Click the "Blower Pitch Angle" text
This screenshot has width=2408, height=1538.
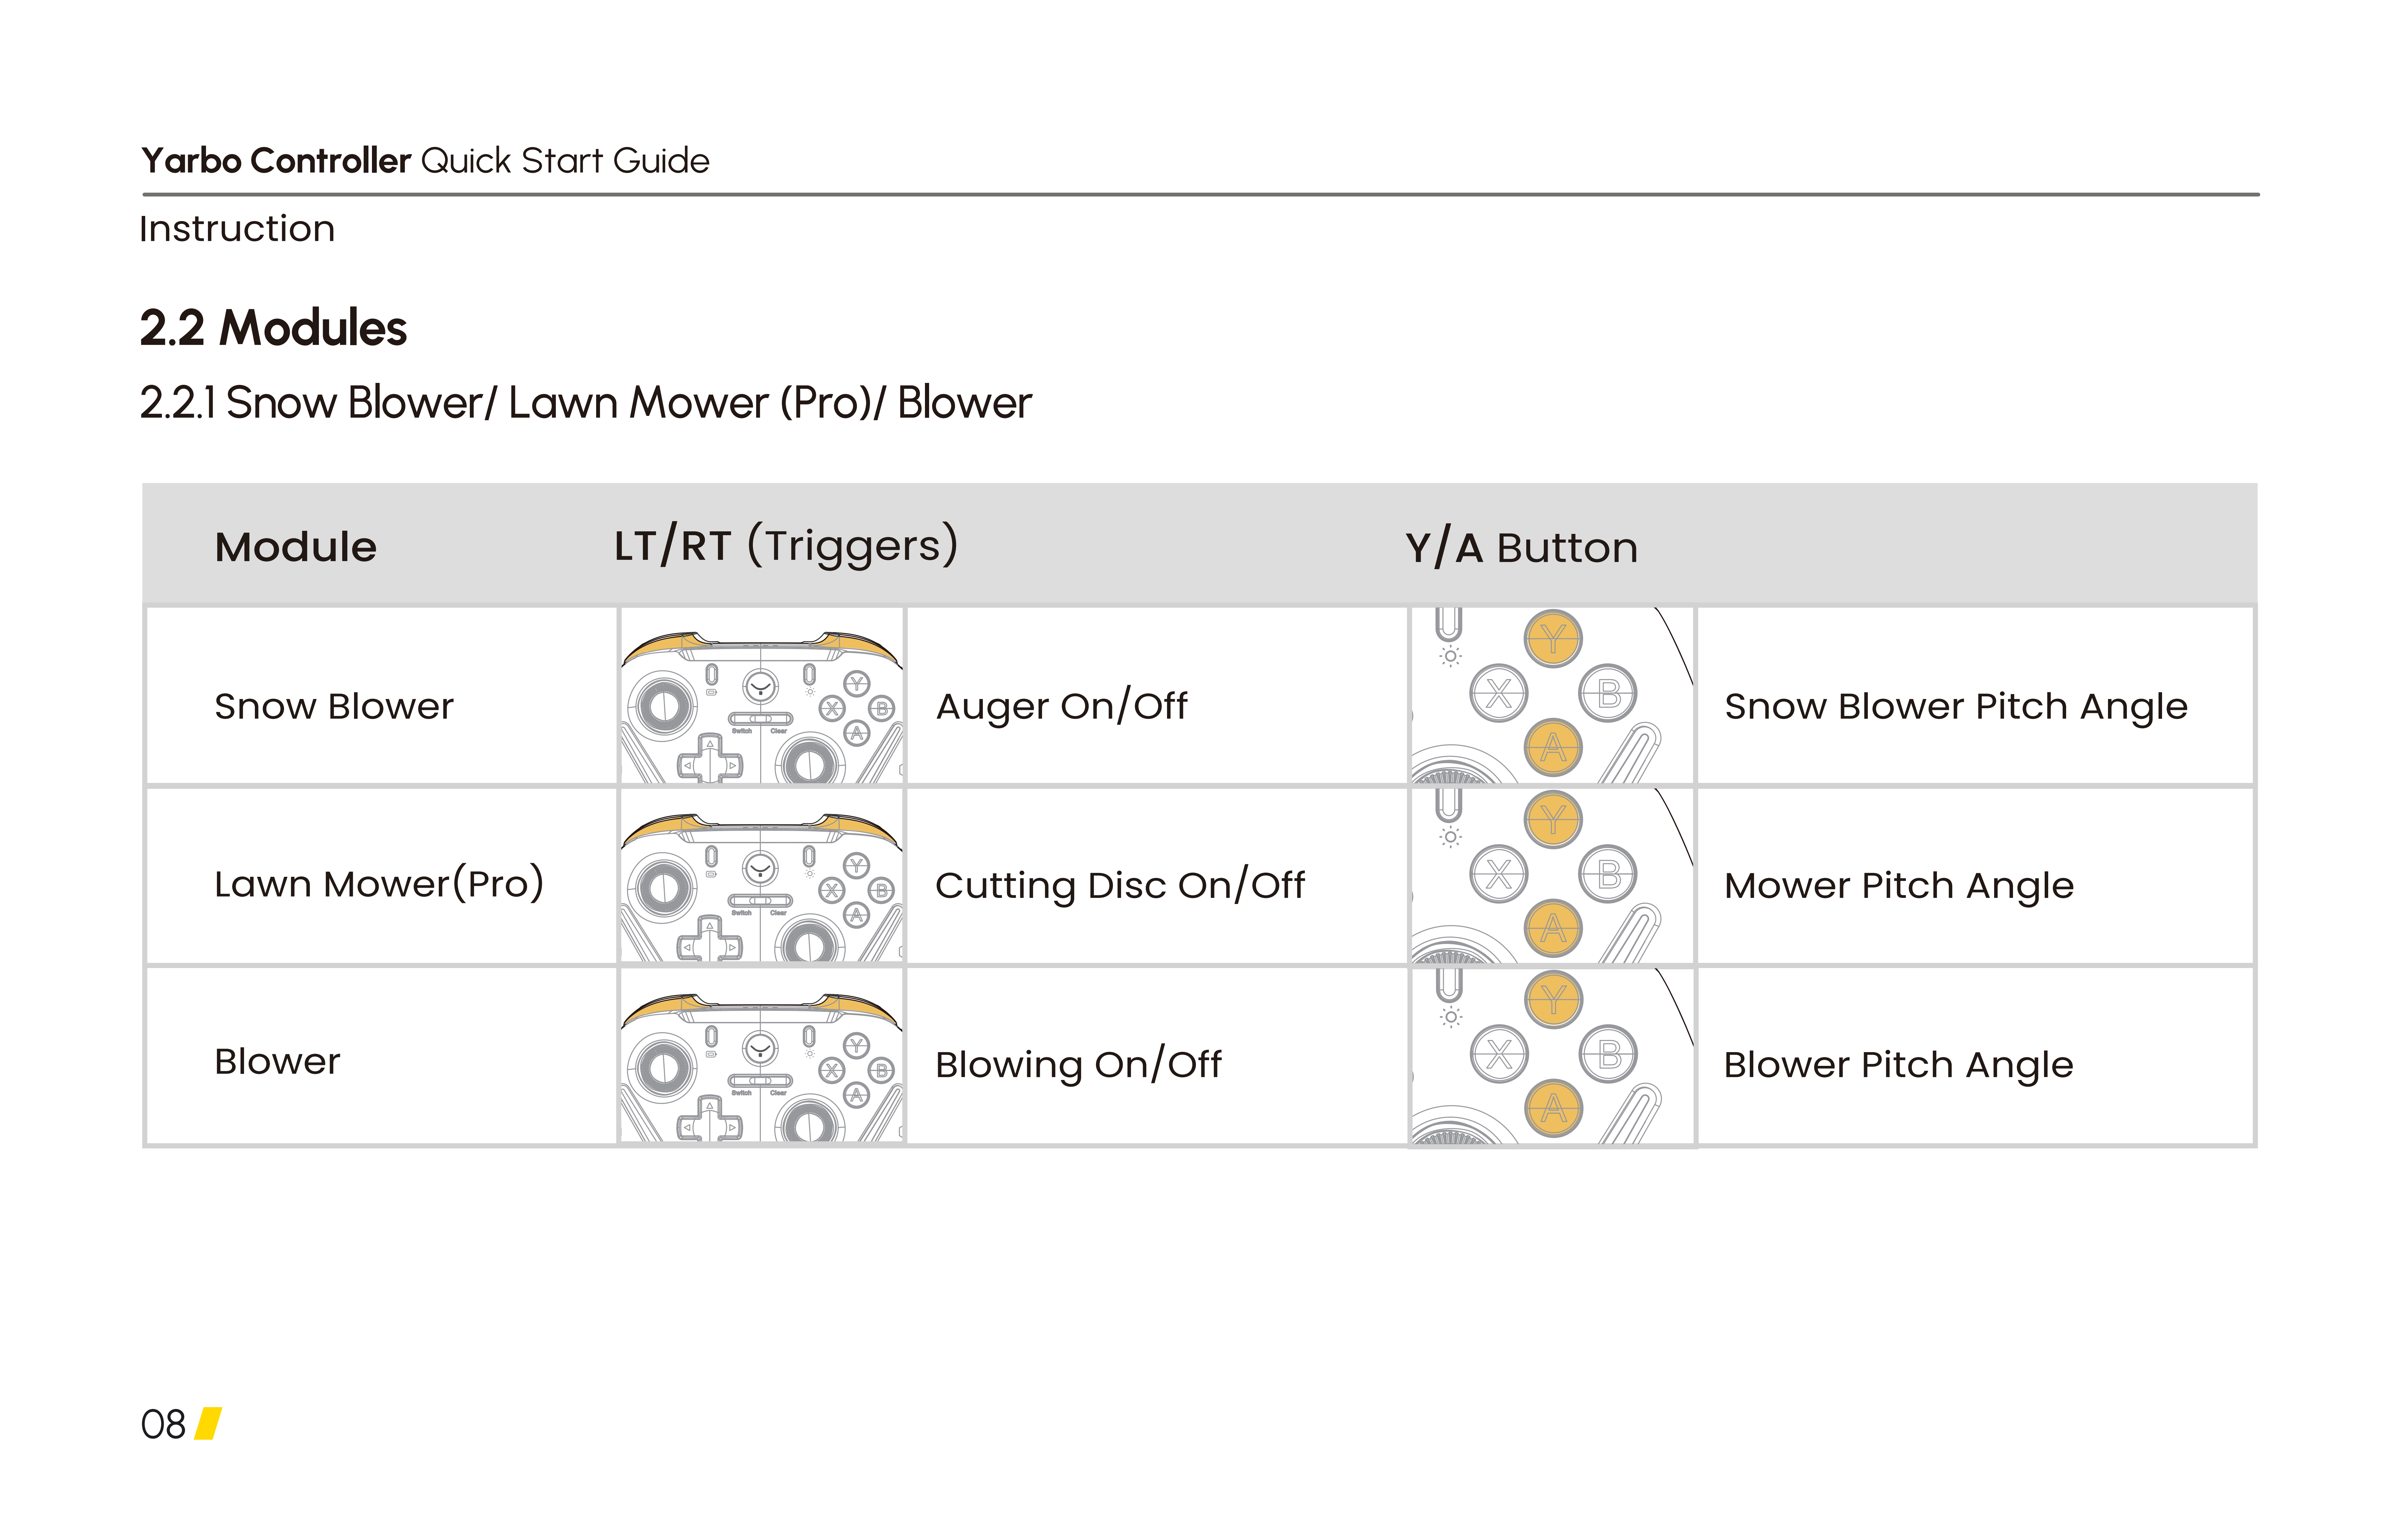(x=1898, y=1065)
